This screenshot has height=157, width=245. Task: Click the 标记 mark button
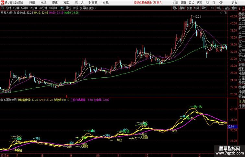point(219,8)
